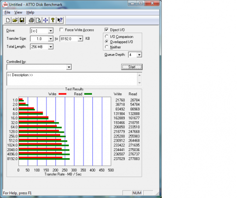Expand the Queue Depth dropdown
The width and height of the screenshot is (237, 198).
(x=139, y=55)
